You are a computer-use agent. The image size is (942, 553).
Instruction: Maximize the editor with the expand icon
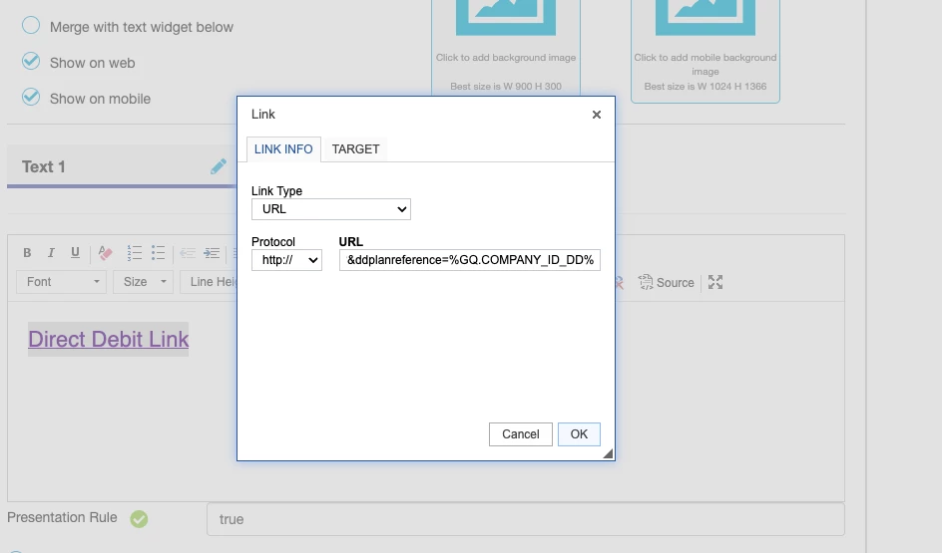tap(714, 283)
